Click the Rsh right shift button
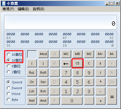Image resolution: width=121 pixels, height=109 pixels. pyautogui.click(x=43, y=91)
